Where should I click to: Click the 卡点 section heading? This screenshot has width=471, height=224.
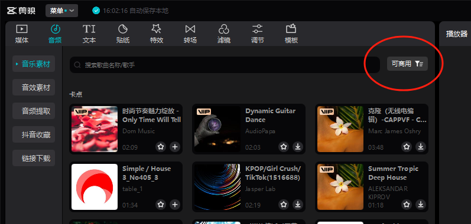(76, 95)
